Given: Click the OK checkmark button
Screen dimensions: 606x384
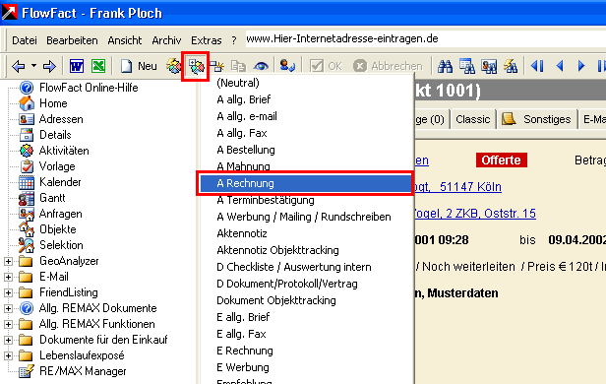Looking at the screenshot, I should 326,66.
